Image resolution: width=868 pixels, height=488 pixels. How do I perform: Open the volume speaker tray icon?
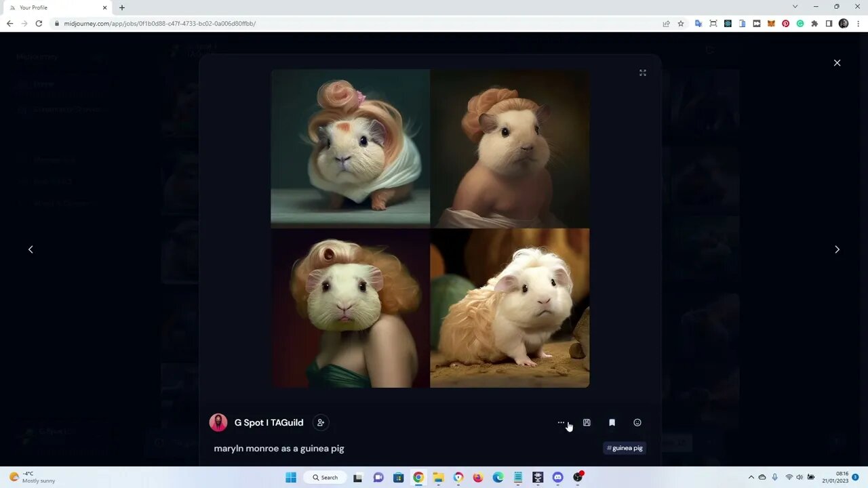click(799, 477)
